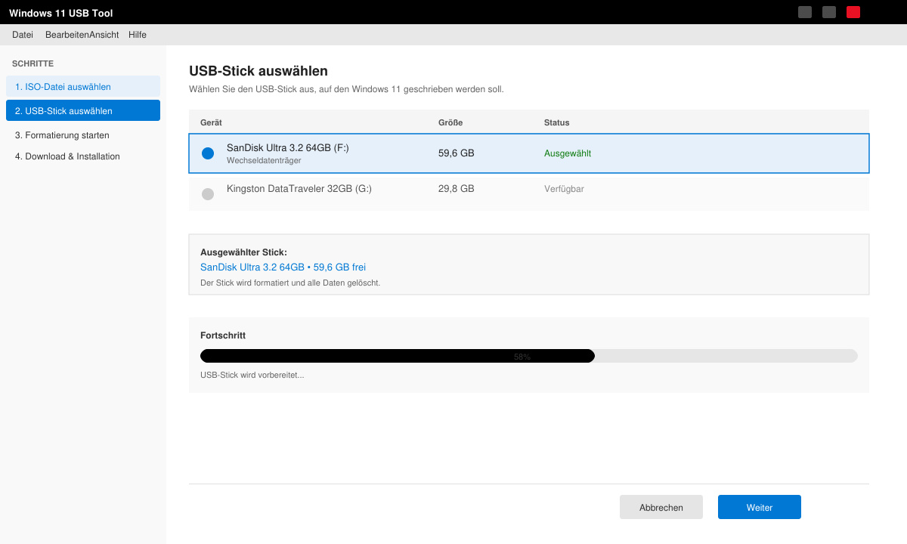Select the Kingston DataTraveler radio button
This screenshot has height=544, width=907.
208,194
